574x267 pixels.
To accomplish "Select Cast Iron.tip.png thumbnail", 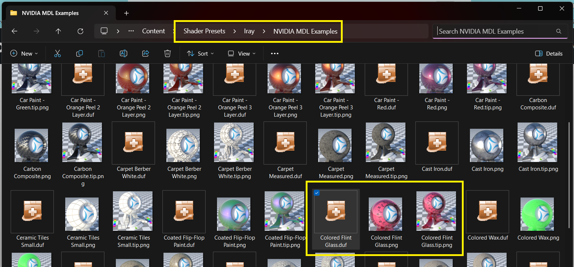I will (537, 143).
